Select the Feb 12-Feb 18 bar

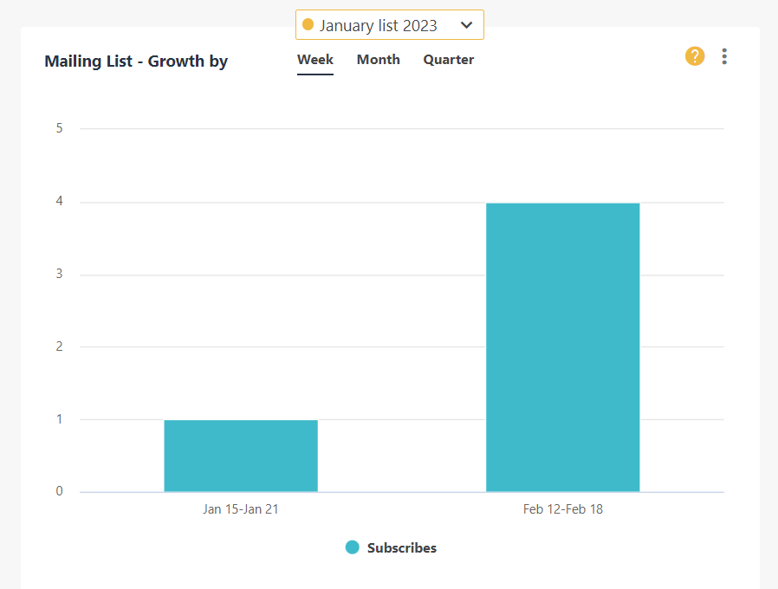[x=563, y=346]
